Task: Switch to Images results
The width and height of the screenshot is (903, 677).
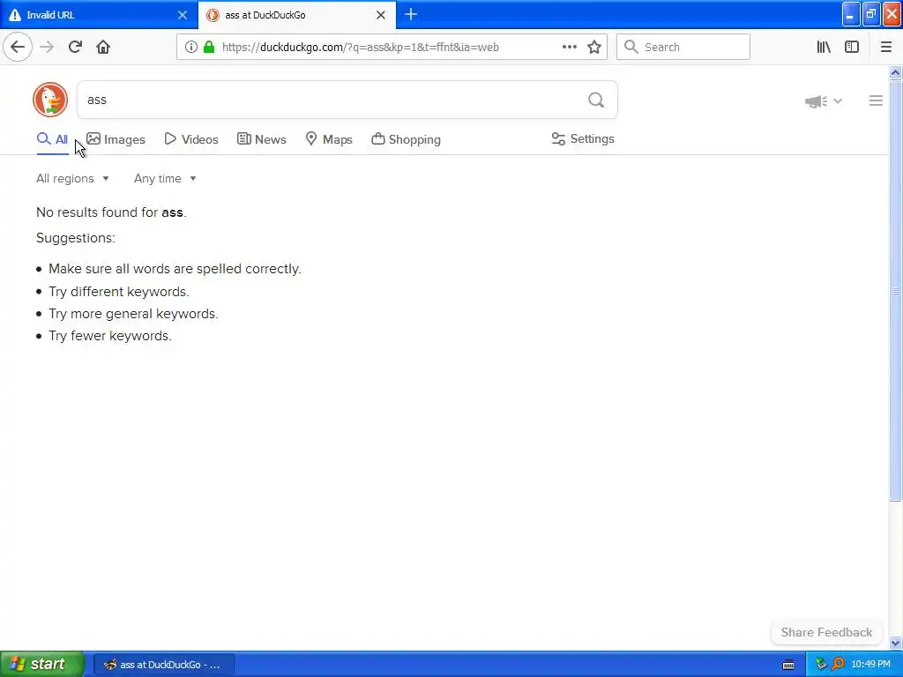Action: coord(116,139)
